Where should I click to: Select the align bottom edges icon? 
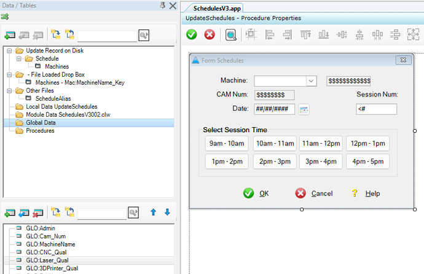[x=323, y=34]
